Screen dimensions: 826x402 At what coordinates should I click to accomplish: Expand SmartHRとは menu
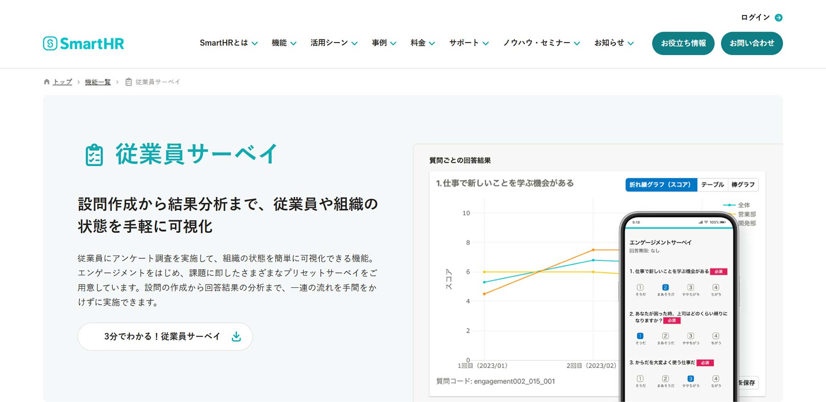tap(229, 43)
